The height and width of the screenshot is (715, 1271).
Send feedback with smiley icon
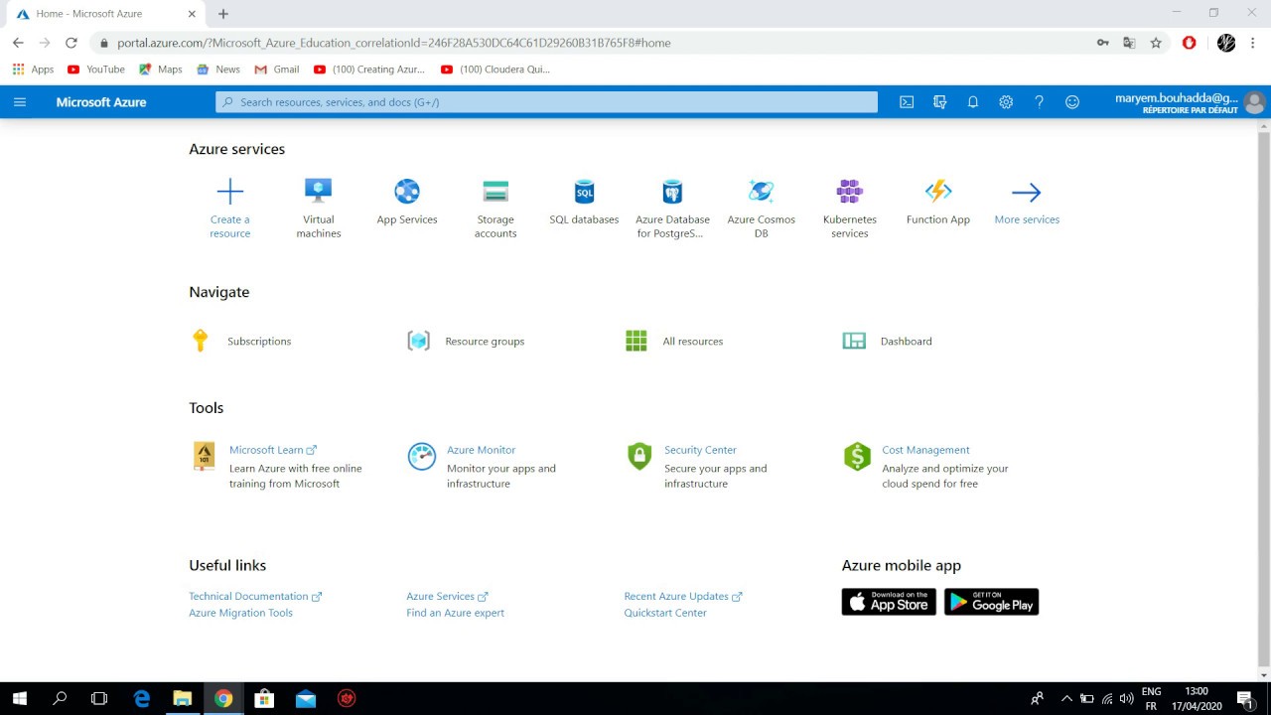1072,102
